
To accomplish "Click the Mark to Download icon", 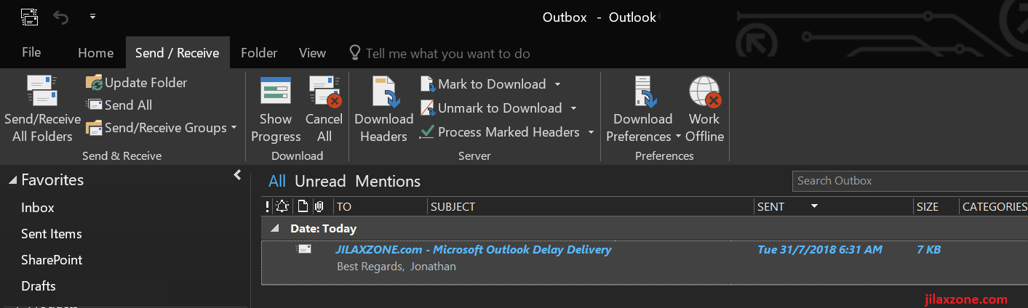I will coord(427,84).
